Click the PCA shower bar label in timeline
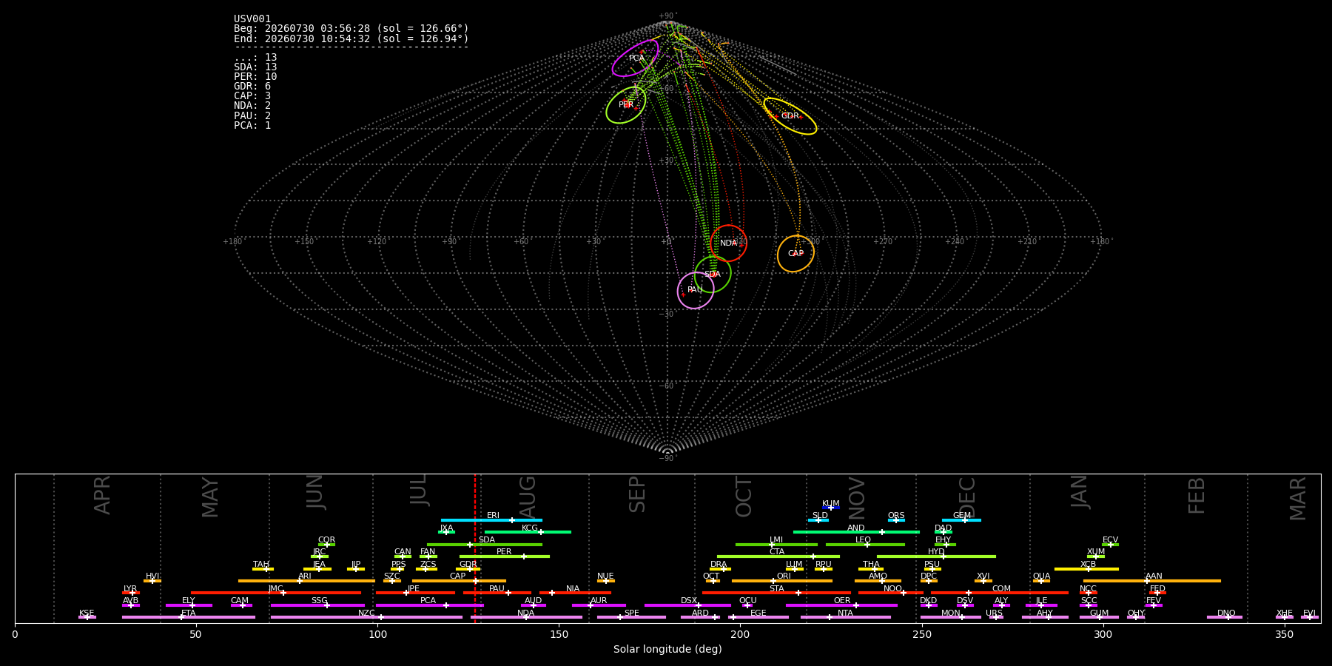Viewport: 1332px width, 666px height. [x=428, y=601]
